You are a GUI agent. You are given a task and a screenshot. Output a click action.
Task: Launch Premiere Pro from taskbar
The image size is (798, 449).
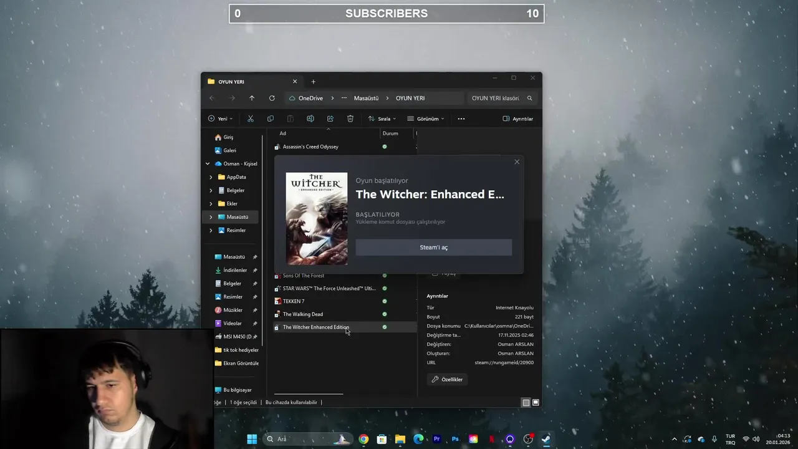point(436,439)
